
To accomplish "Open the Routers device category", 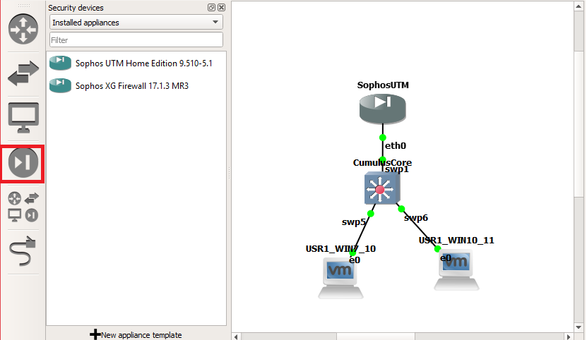I will pyautogui.click(x=23, y=30).
